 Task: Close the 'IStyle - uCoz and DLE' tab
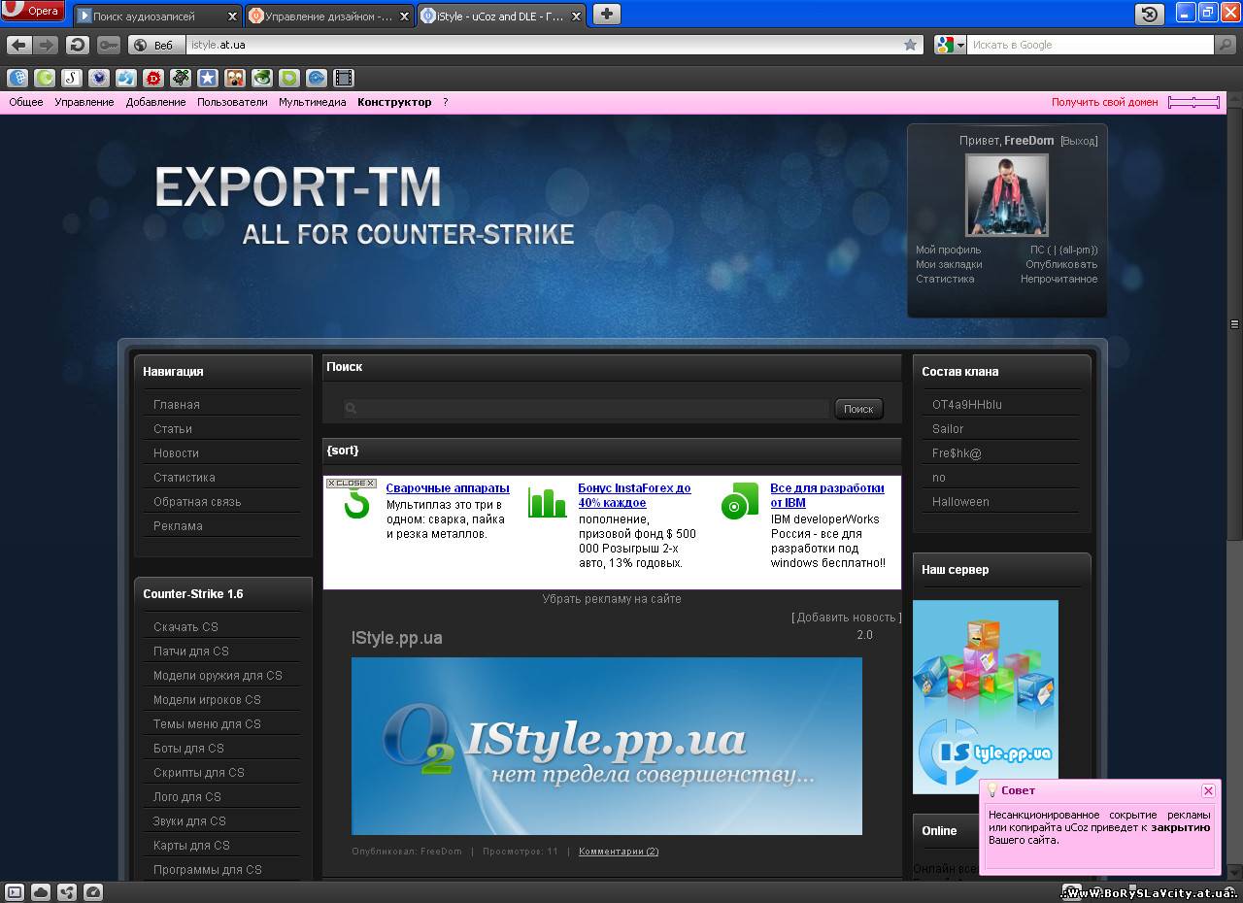(577, 17)
